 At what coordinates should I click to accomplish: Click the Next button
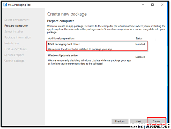138,121
